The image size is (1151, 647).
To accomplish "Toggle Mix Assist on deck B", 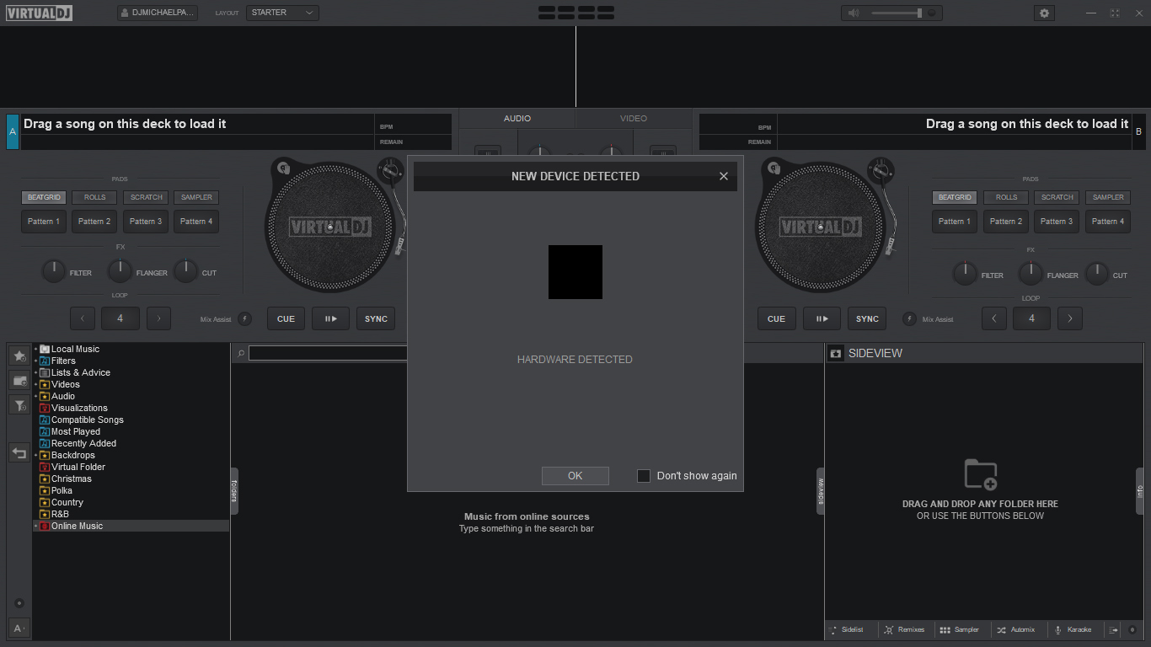I will pyautogui.click(x=909, y=318).
